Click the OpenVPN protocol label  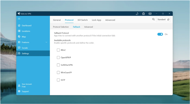pyautogui.click(x=66, y=58)
